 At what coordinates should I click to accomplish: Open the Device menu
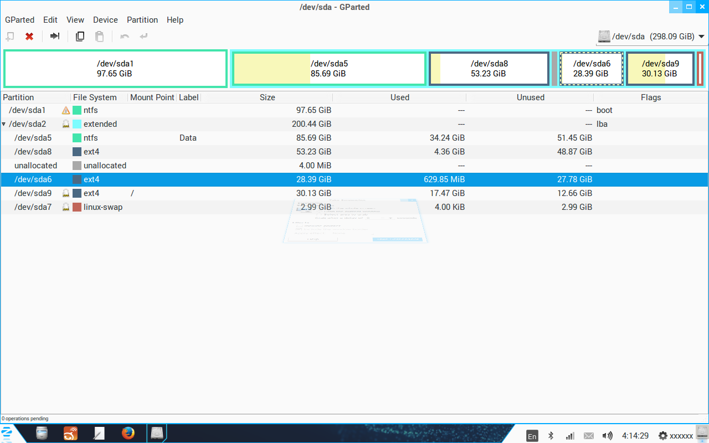point(105,20)
